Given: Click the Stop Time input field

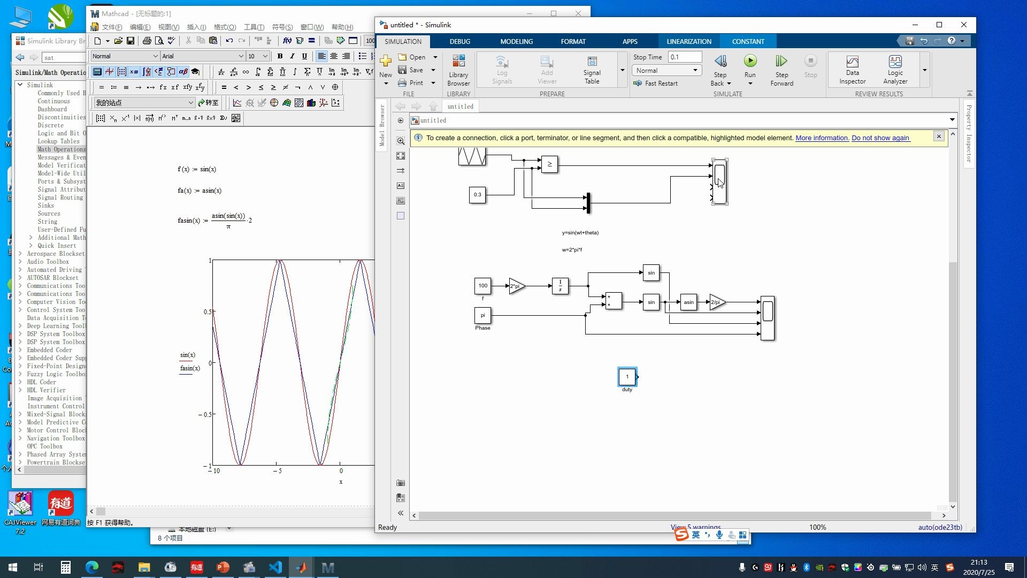Looking at the screenshot, I should coord(684,57).
